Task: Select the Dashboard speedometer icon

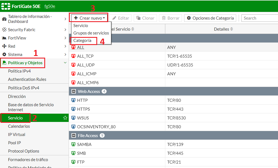Action: tap(4, 19)
